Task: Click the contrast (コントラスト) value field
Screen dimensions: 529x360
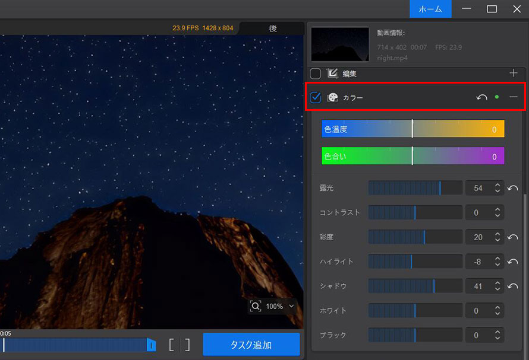Action: (478, 212)
